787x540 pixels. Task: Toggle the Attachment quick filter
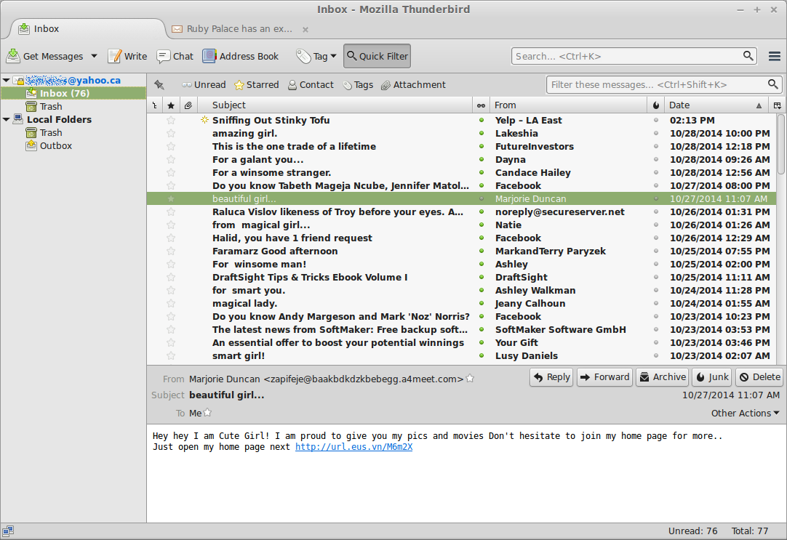pos(413,85)
